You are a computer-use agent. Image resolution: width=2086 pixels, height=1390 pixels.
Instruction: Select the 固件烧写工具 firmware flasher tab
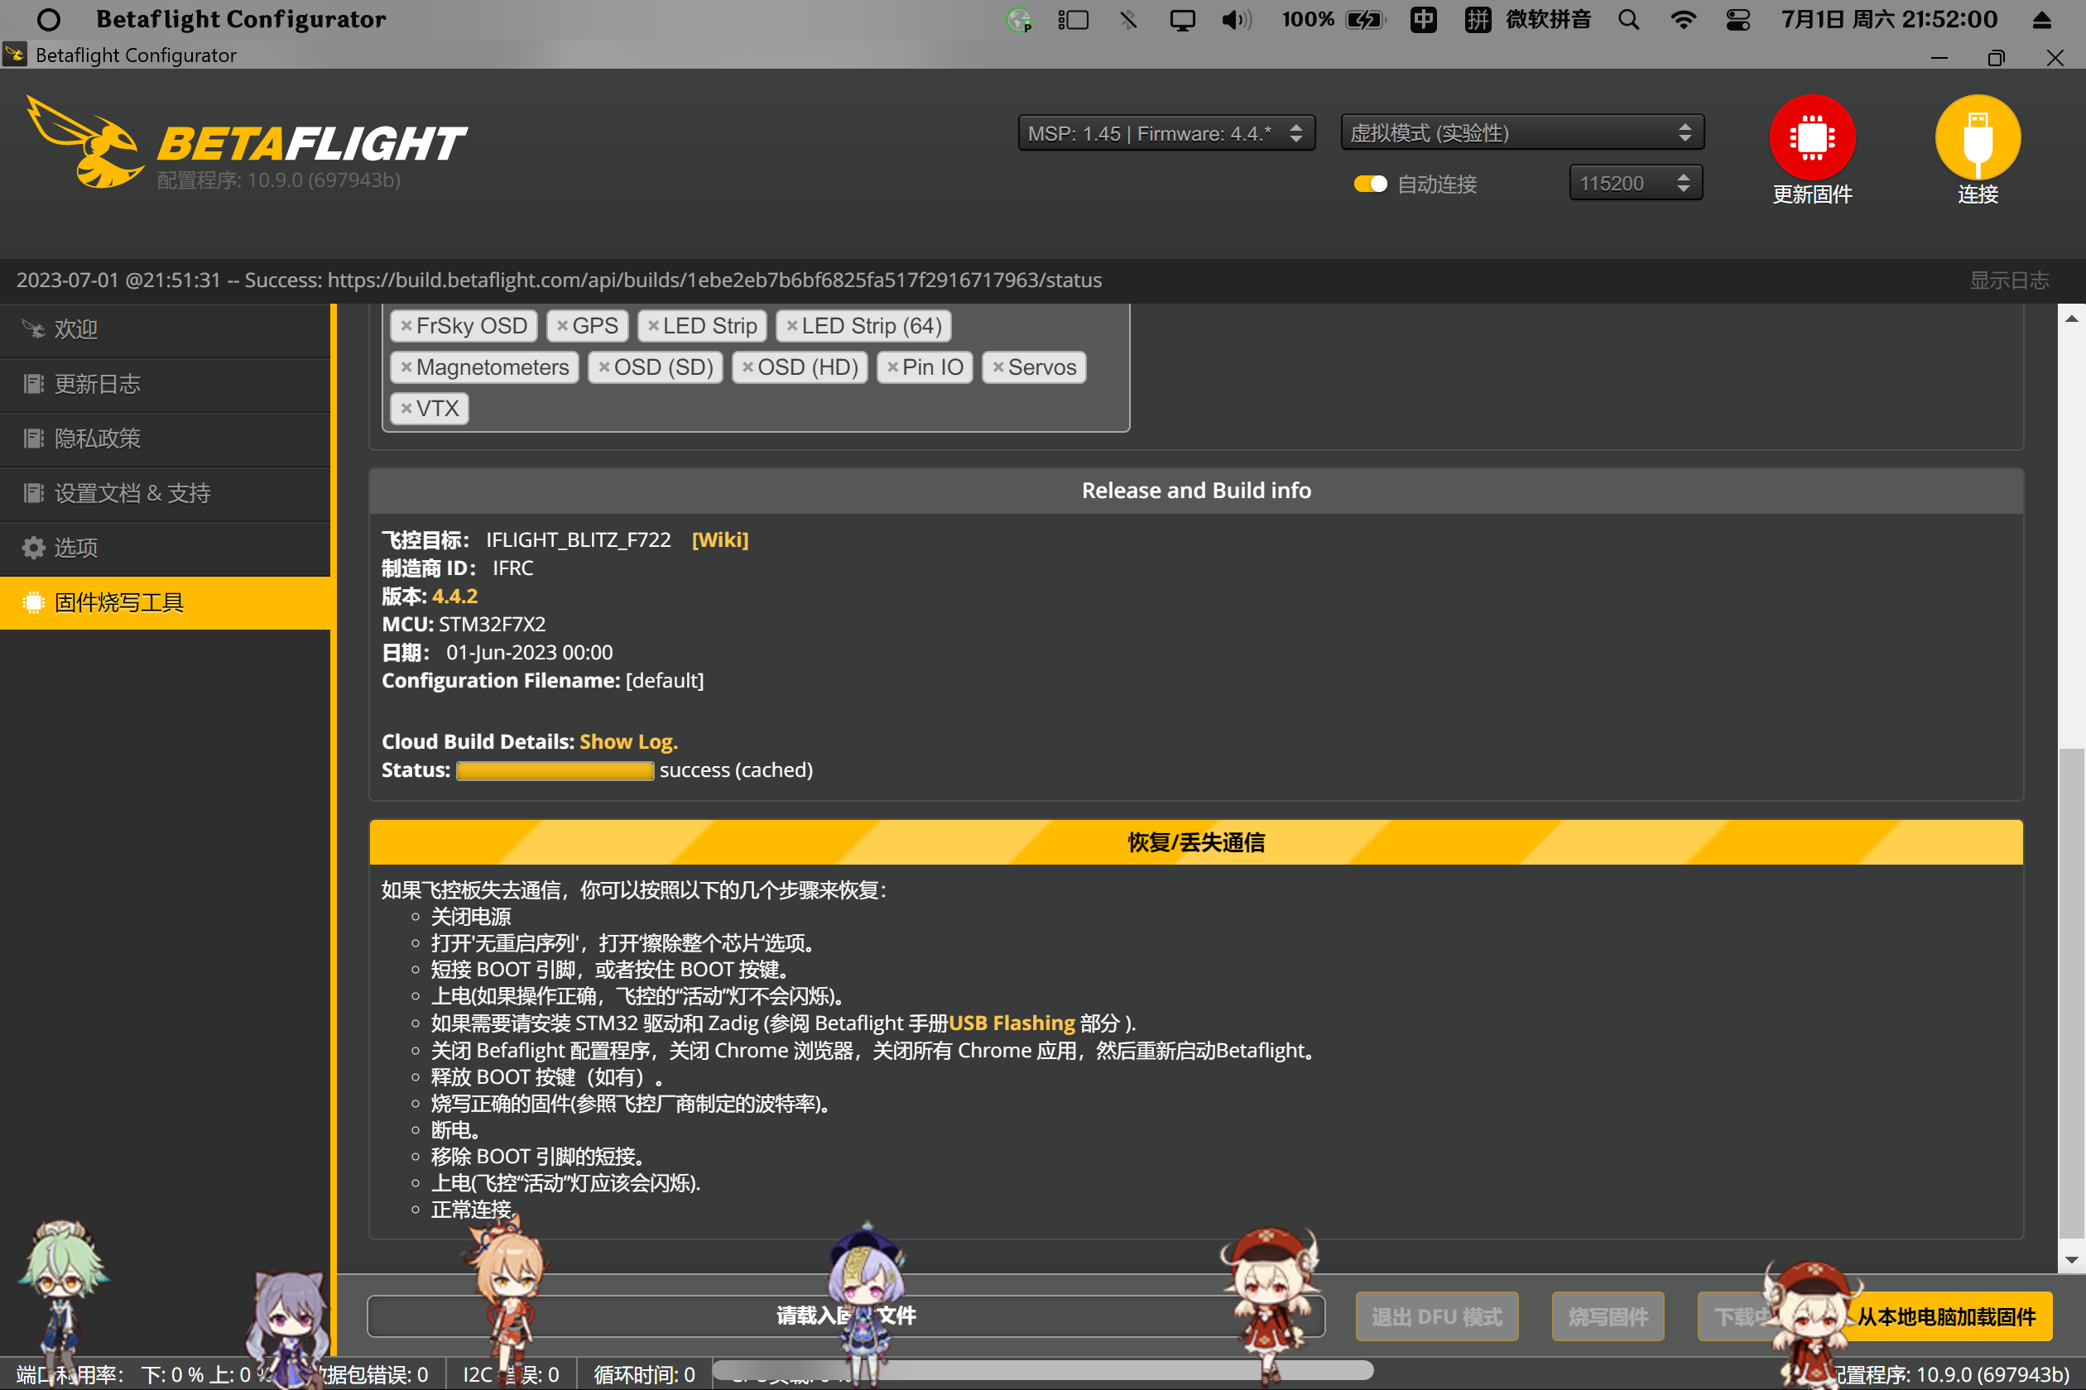pos(165,603)
